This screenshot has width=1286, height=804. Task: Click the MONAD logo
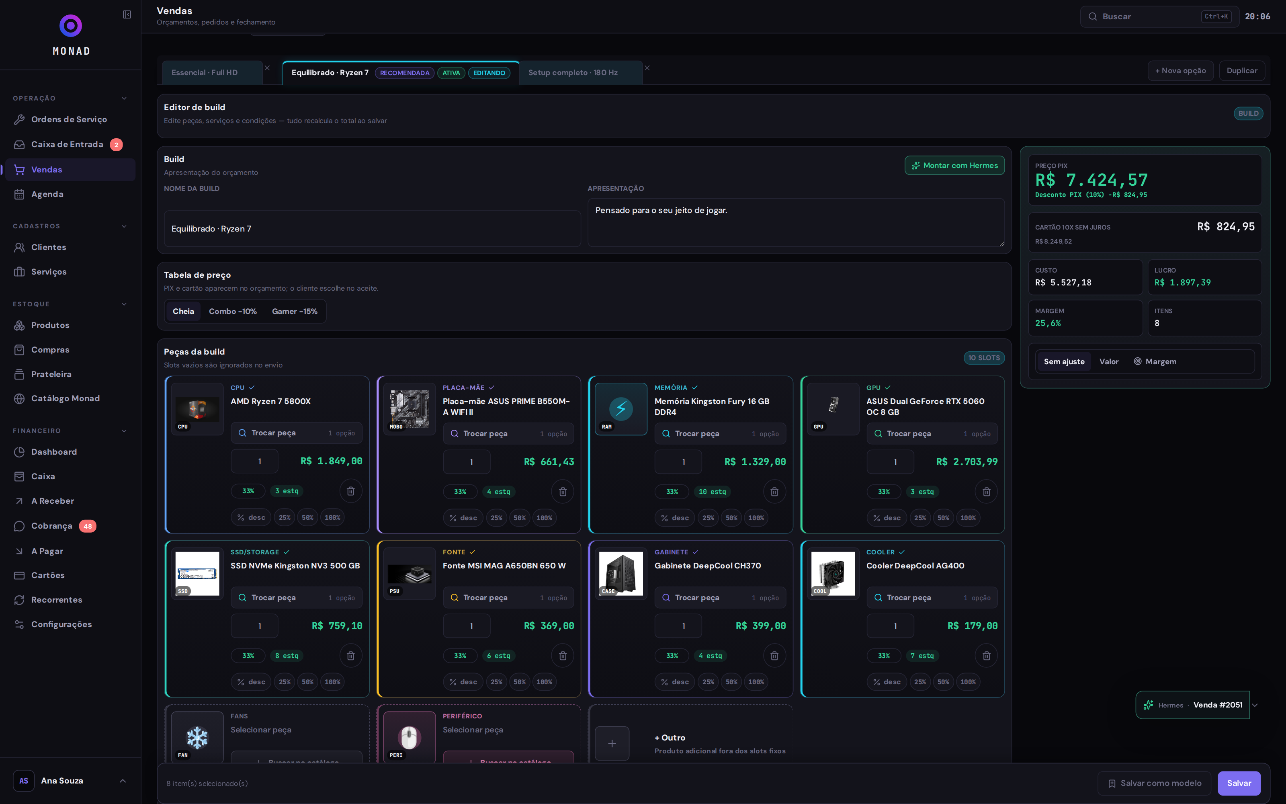click(x=71, y=35)
